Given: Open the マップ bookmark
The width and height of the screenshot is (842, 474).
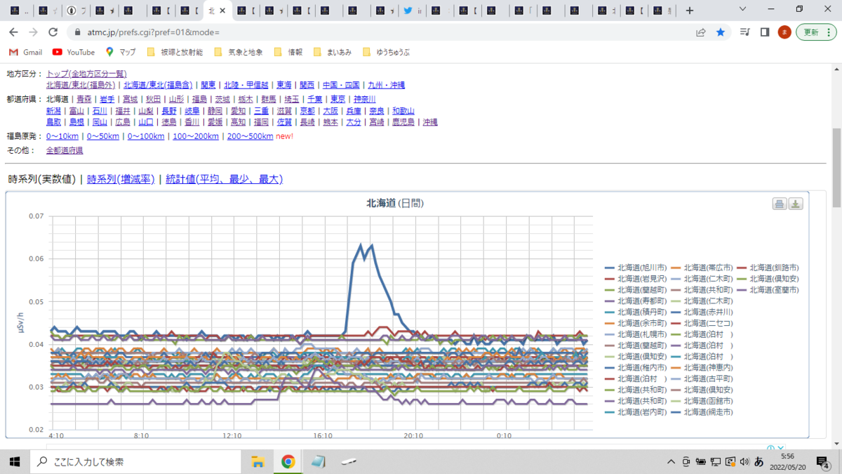Looking at the screenshot, I should click(121, 52).
